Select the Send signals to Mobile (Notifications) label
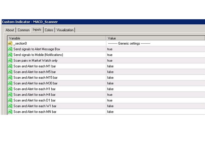This screenshot has height=154, width=205. [x=38, y=55]
